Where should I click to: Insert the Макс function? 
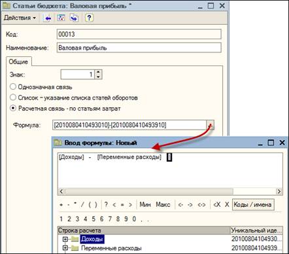(163, 205)
